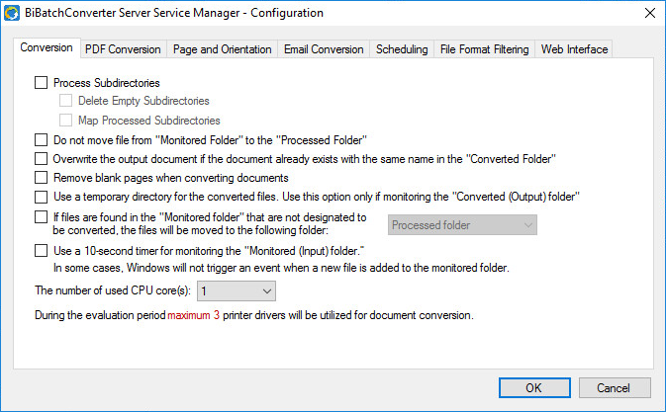
Task: Close the Configuration dialog window
Action: 649,13
